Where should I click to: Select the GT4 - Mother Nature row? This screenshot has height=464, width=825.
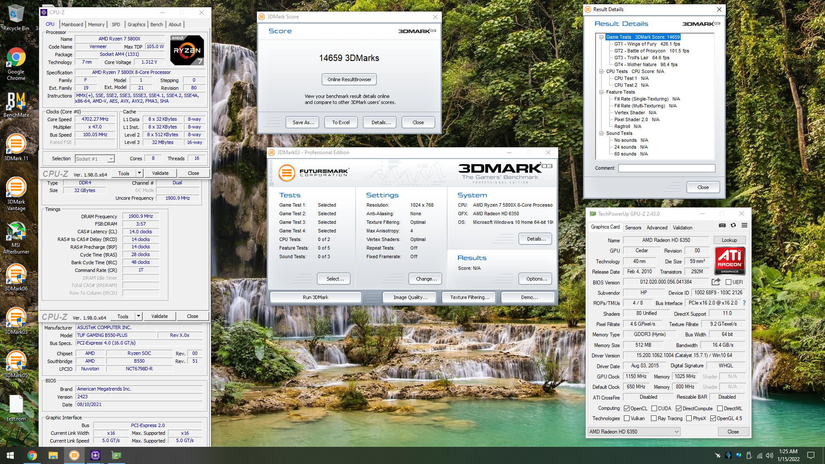tap(646, 64)
